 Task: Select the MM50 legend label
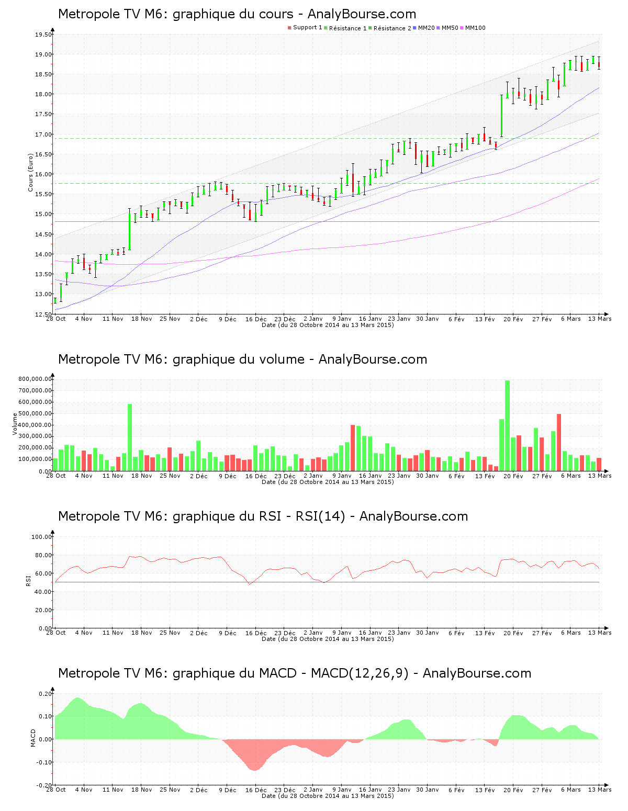(x=450, y=28)
